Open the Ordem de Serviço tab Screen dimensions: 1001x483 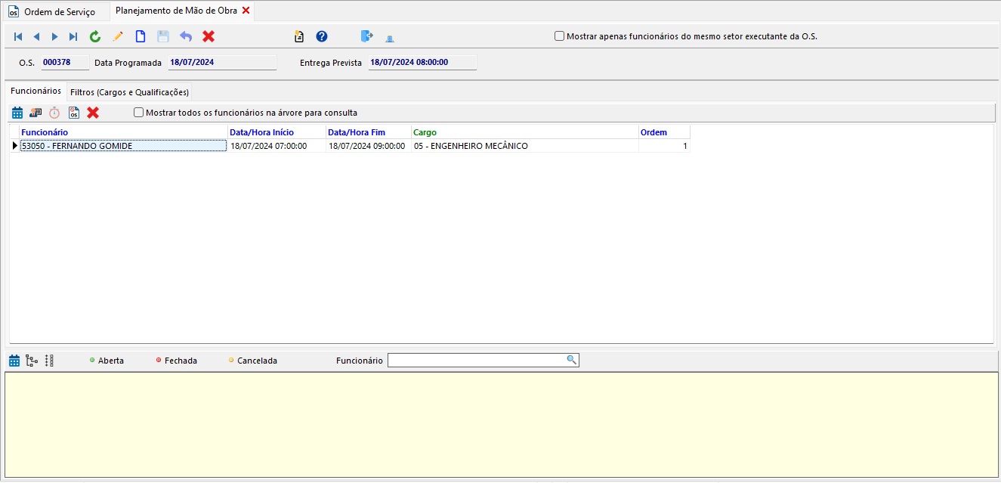click(53, 11)
